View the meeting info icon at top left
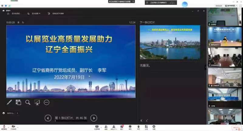 2,6
